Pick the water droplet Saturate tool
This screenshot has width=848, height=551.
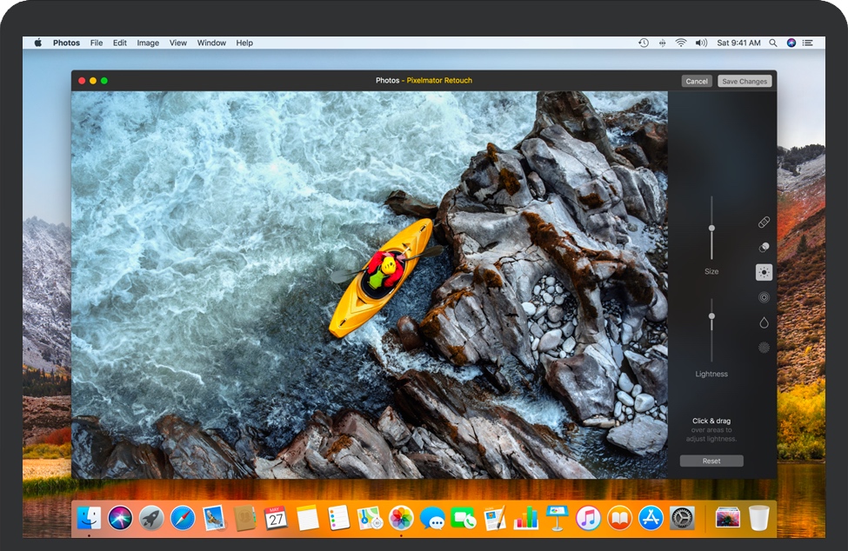pyautogui.click(x=764, y=322)
